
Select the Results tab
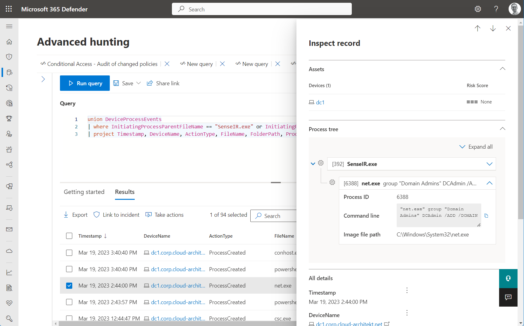pyautogui.click(x=125, y=192)
